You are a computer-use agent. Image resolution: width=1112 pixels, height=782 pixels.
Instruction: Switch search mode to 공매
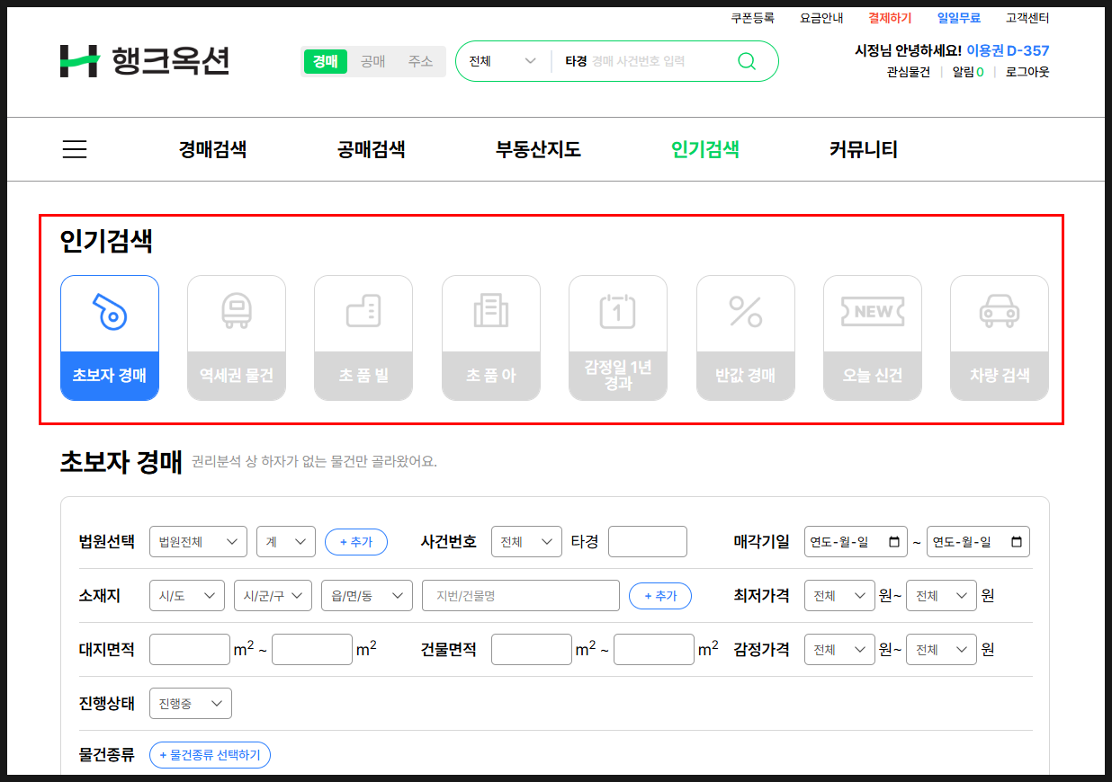click(x=372, y=61)
